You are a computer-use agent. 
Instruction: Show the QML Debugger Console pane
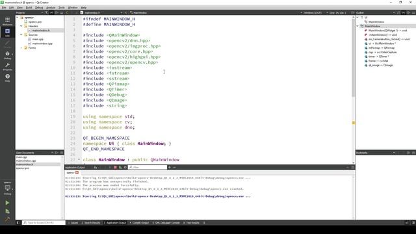[166, 222]
